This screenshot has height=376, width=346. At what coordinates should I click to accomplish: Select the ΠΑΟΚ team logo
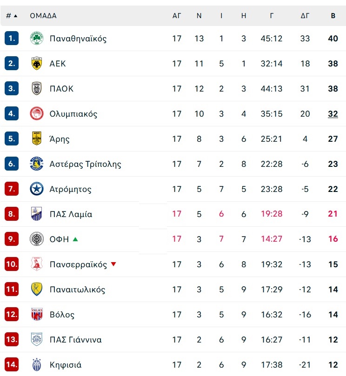(36, 88)
